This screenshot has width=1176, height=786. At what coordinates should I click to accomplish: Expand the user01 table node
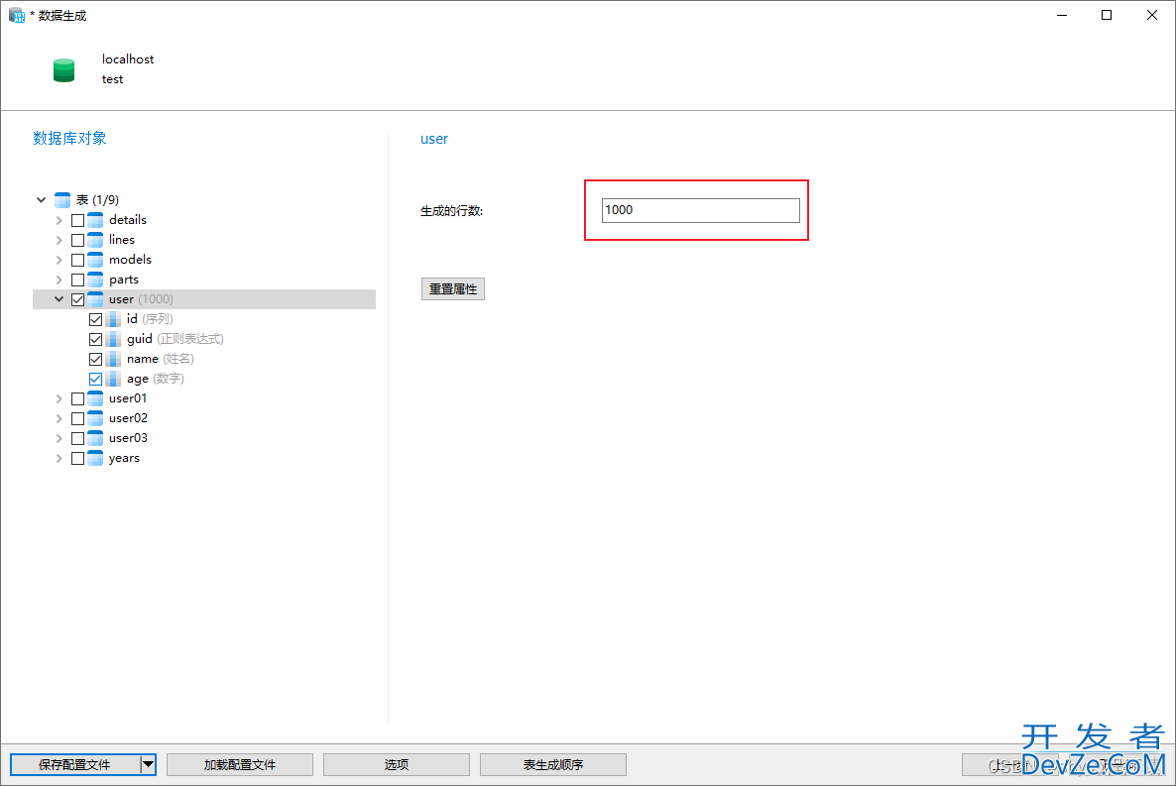(x=59, y=399)
